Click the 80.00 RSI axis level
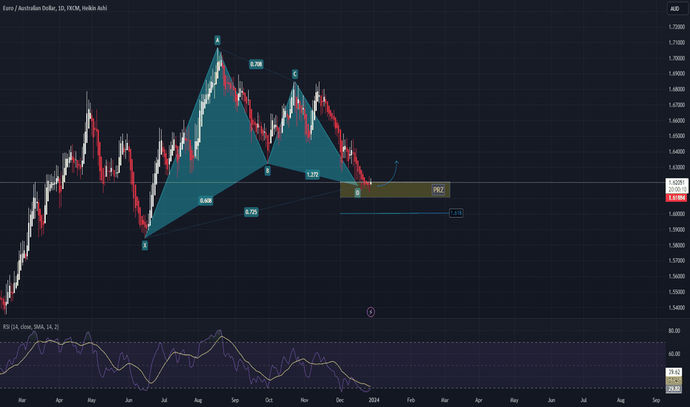 pos(674,331)
